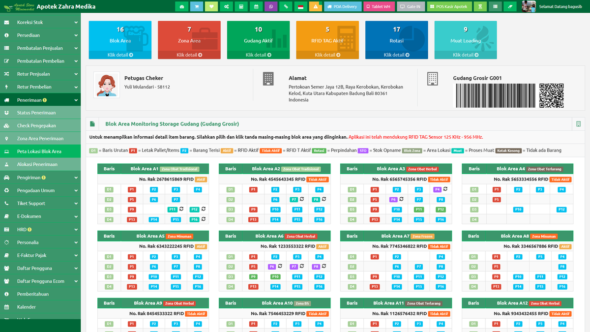The width and height of the screenshot is (590, 332).
Task: Click the rotation icon beside P16 in Blok Area A1
Action: click(203, 219)
